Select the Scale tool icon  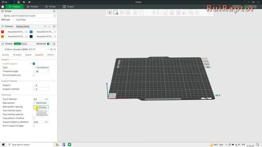166,13
